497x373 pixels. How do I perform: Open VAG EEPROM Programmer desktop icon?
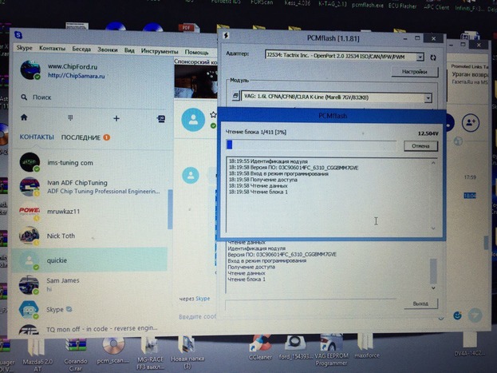(x=330, y=348)
